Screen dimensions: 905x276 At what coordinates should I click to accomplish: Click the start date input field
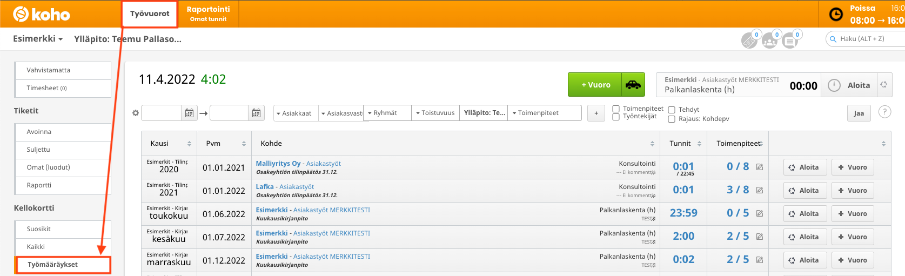tap(161, 113)
